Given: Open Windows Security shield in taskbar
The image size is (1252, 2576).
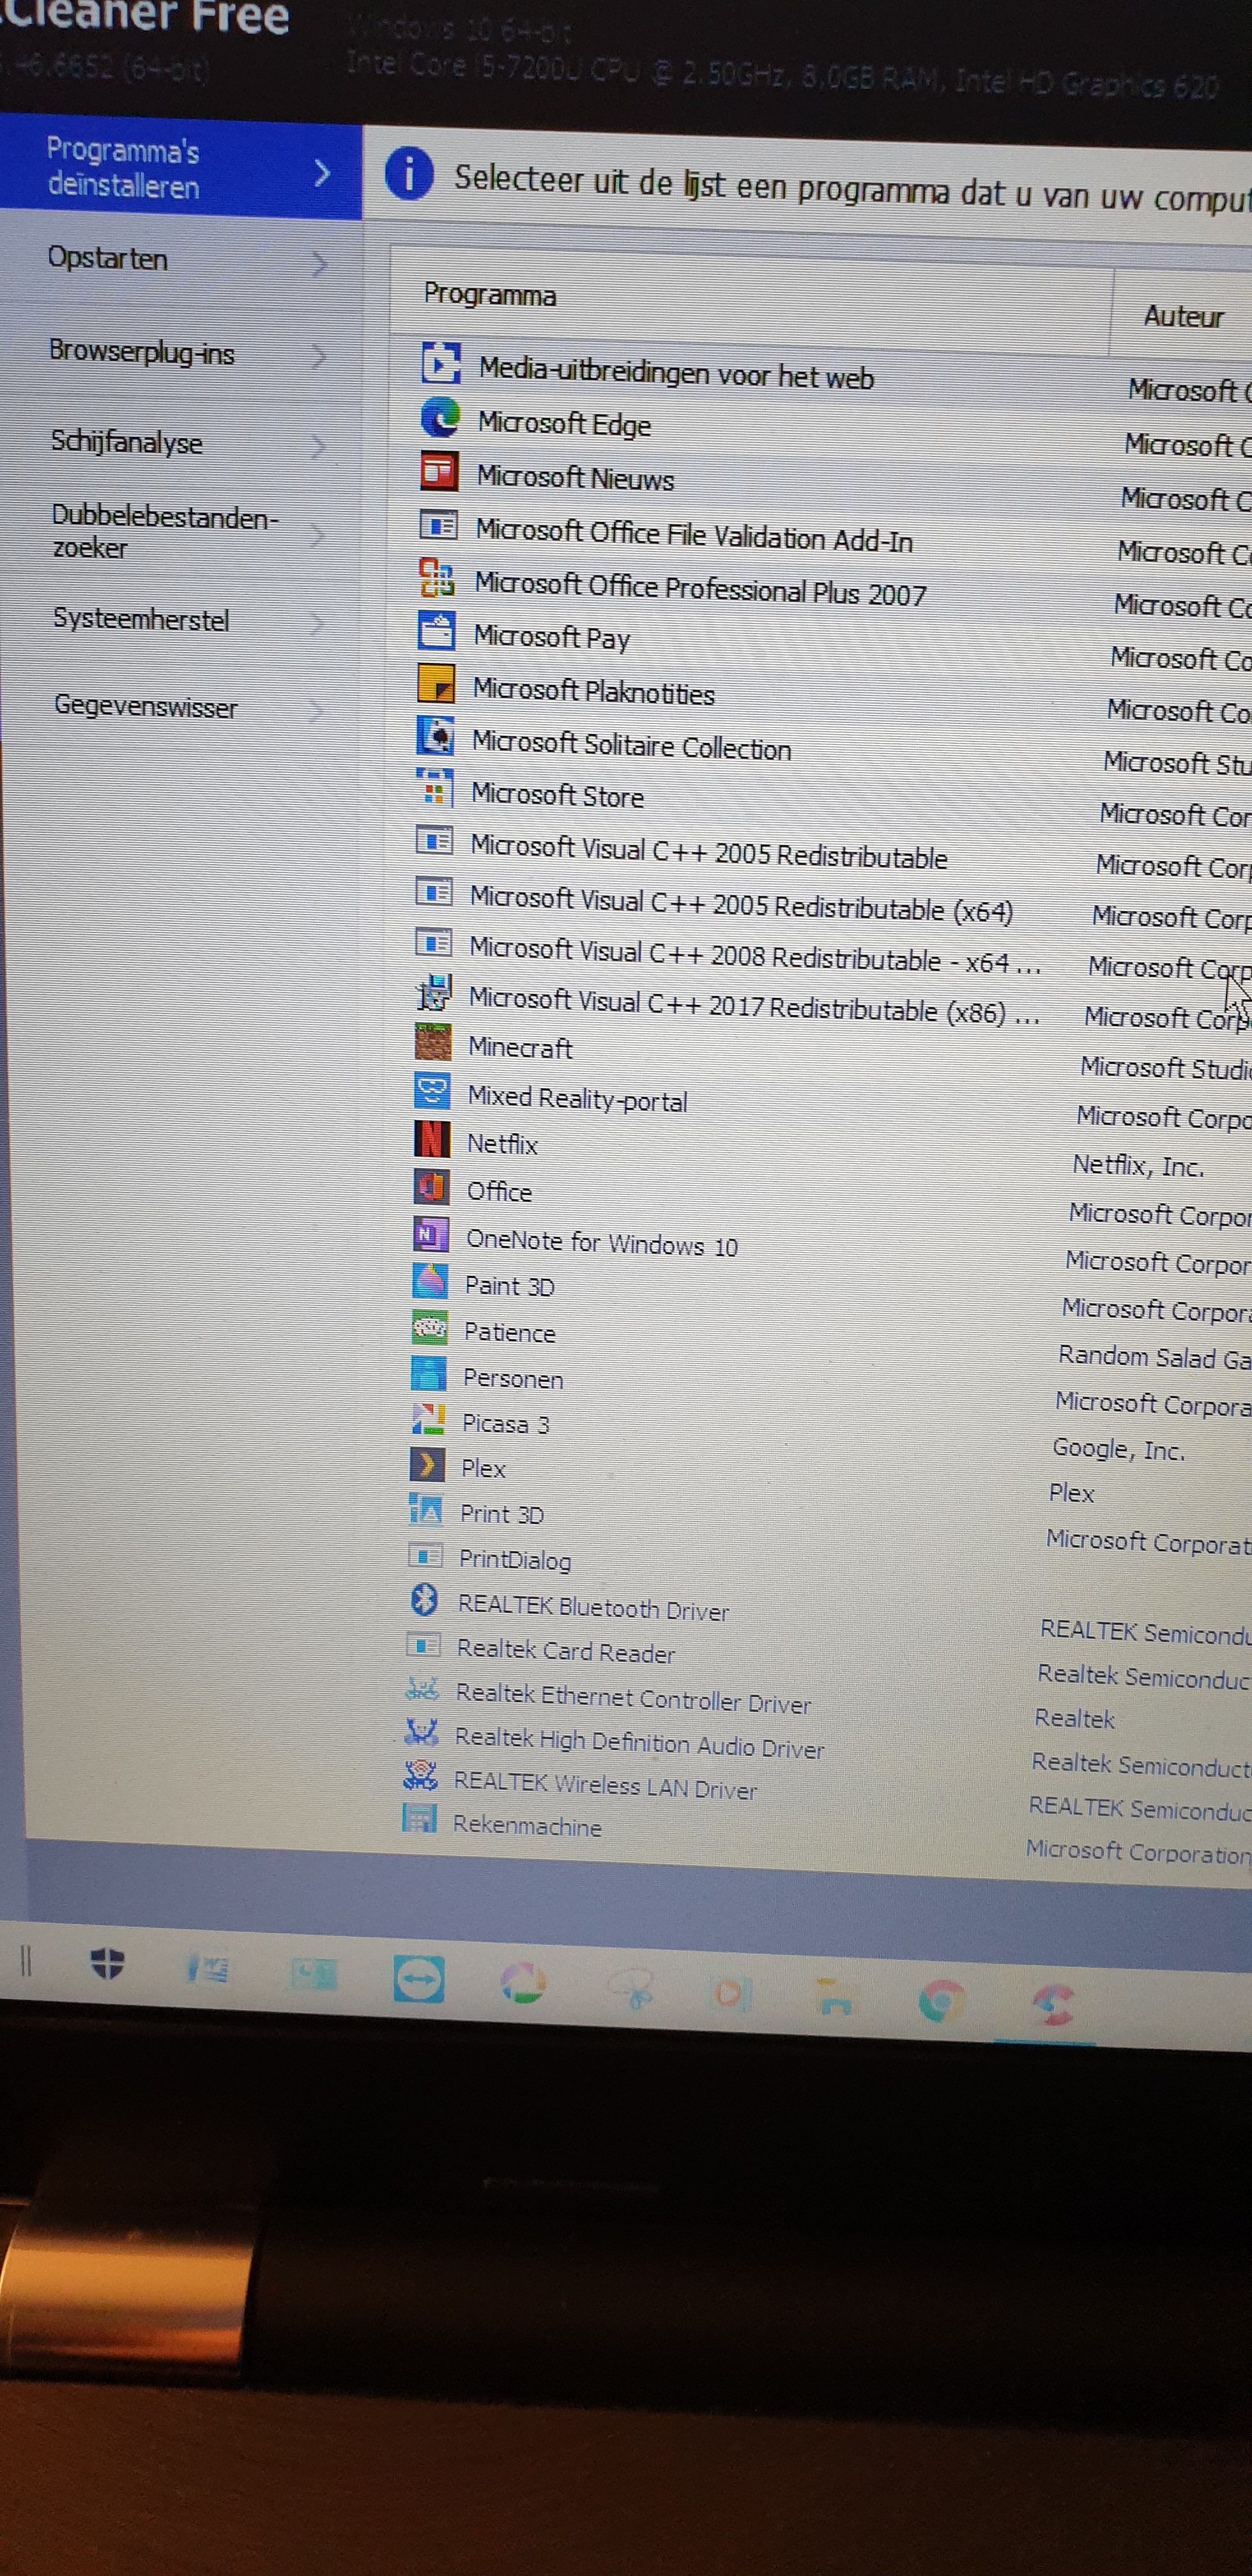Looking at the screenshot, I should coord(107,1963).
